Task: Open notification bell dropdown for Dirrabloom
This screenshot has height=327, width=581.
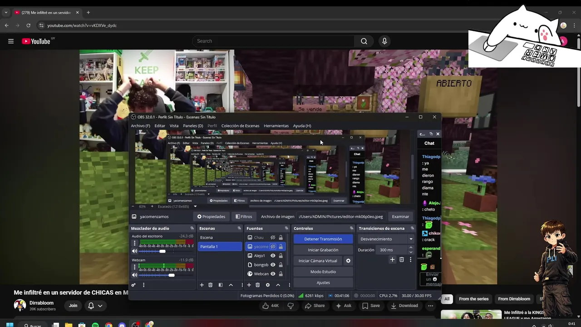Action: coord(95,306)
